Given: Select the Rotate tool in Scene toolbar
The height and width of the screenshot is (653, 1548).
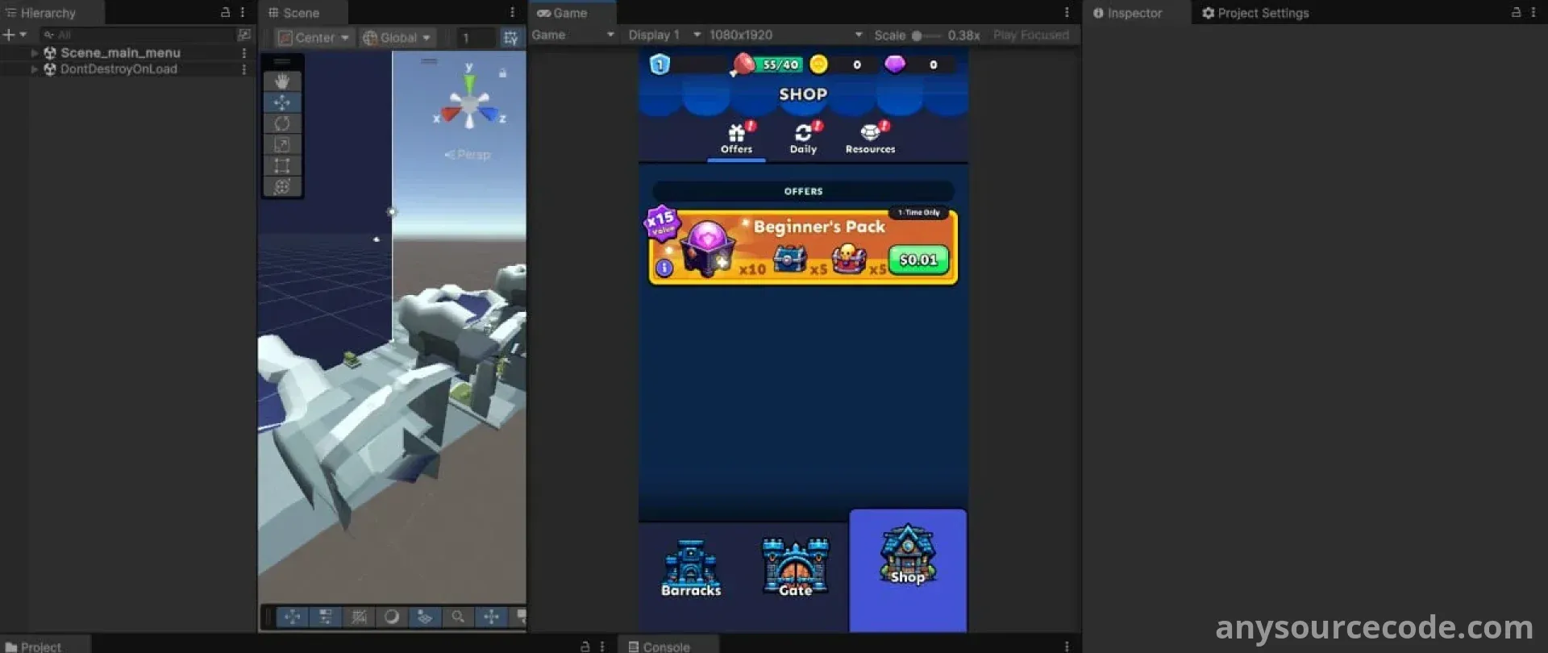Looking at the screenshot, I should pos(282,123).
